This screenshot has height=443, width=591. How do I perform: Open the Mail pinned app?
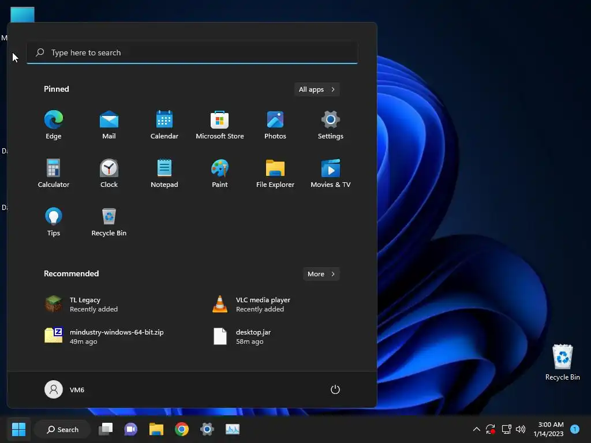[x=109, y=125]
